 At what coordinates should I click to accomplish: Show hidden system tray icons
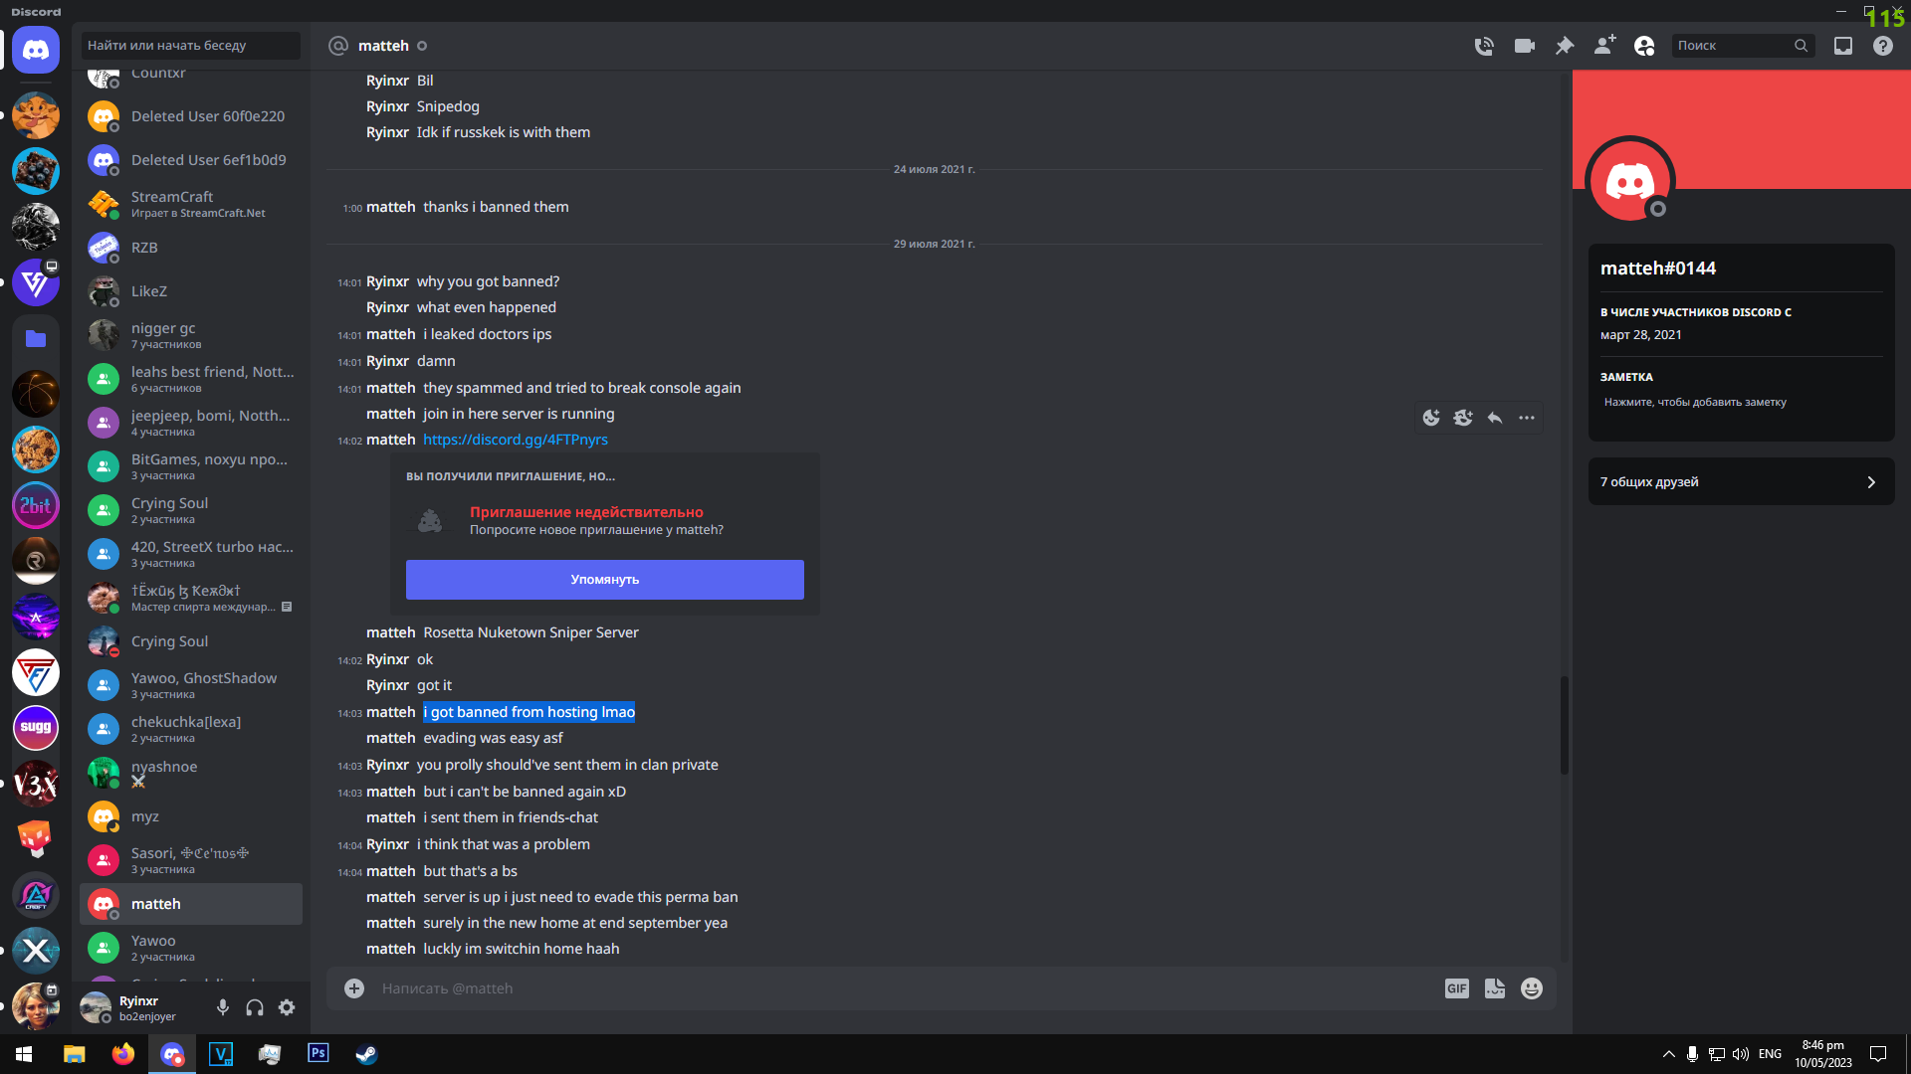tap(1668, 1054)
